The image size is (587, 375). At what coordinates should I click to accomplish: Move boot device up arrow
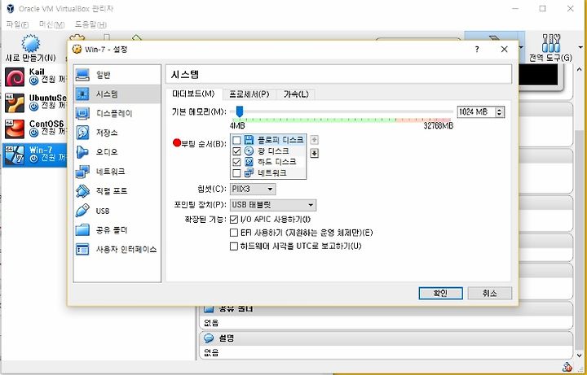315,140
